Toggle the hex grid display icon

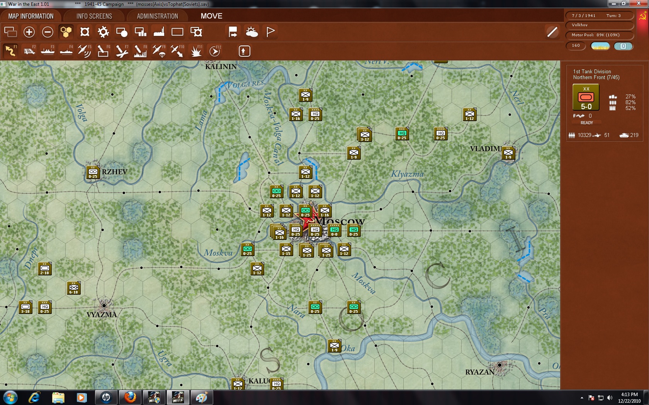click(66, 32)
